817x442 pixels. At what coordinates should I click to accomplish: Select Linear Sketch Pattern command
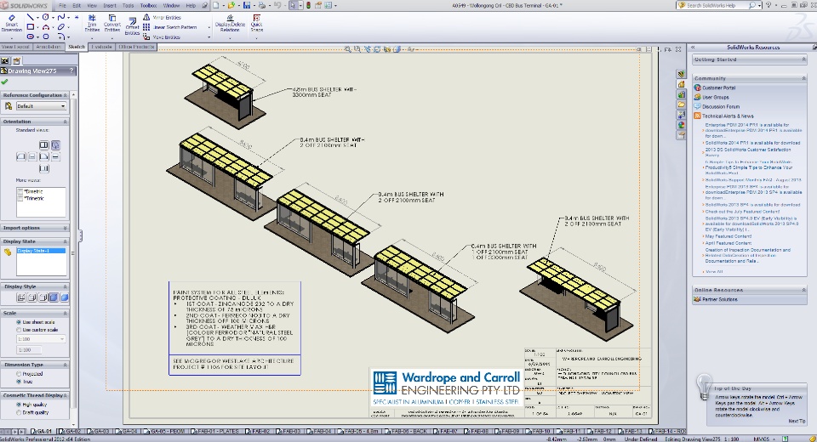[x=170, y=27]
